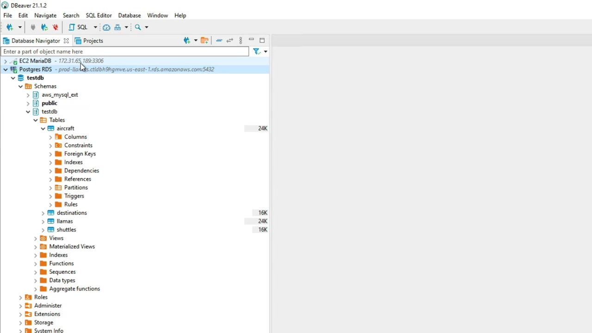592x333 pixels.
Task: Open the Search menu
Action: click(x=71, y=15)
